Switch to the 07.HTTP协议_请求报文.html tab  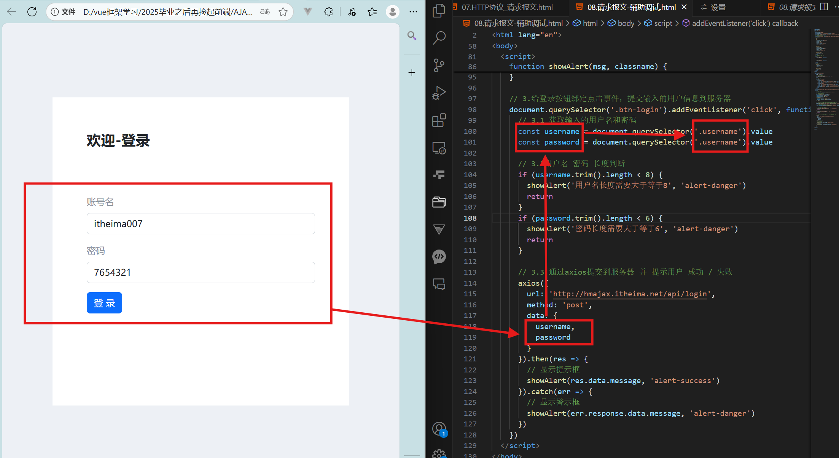(x=506, y=7)
